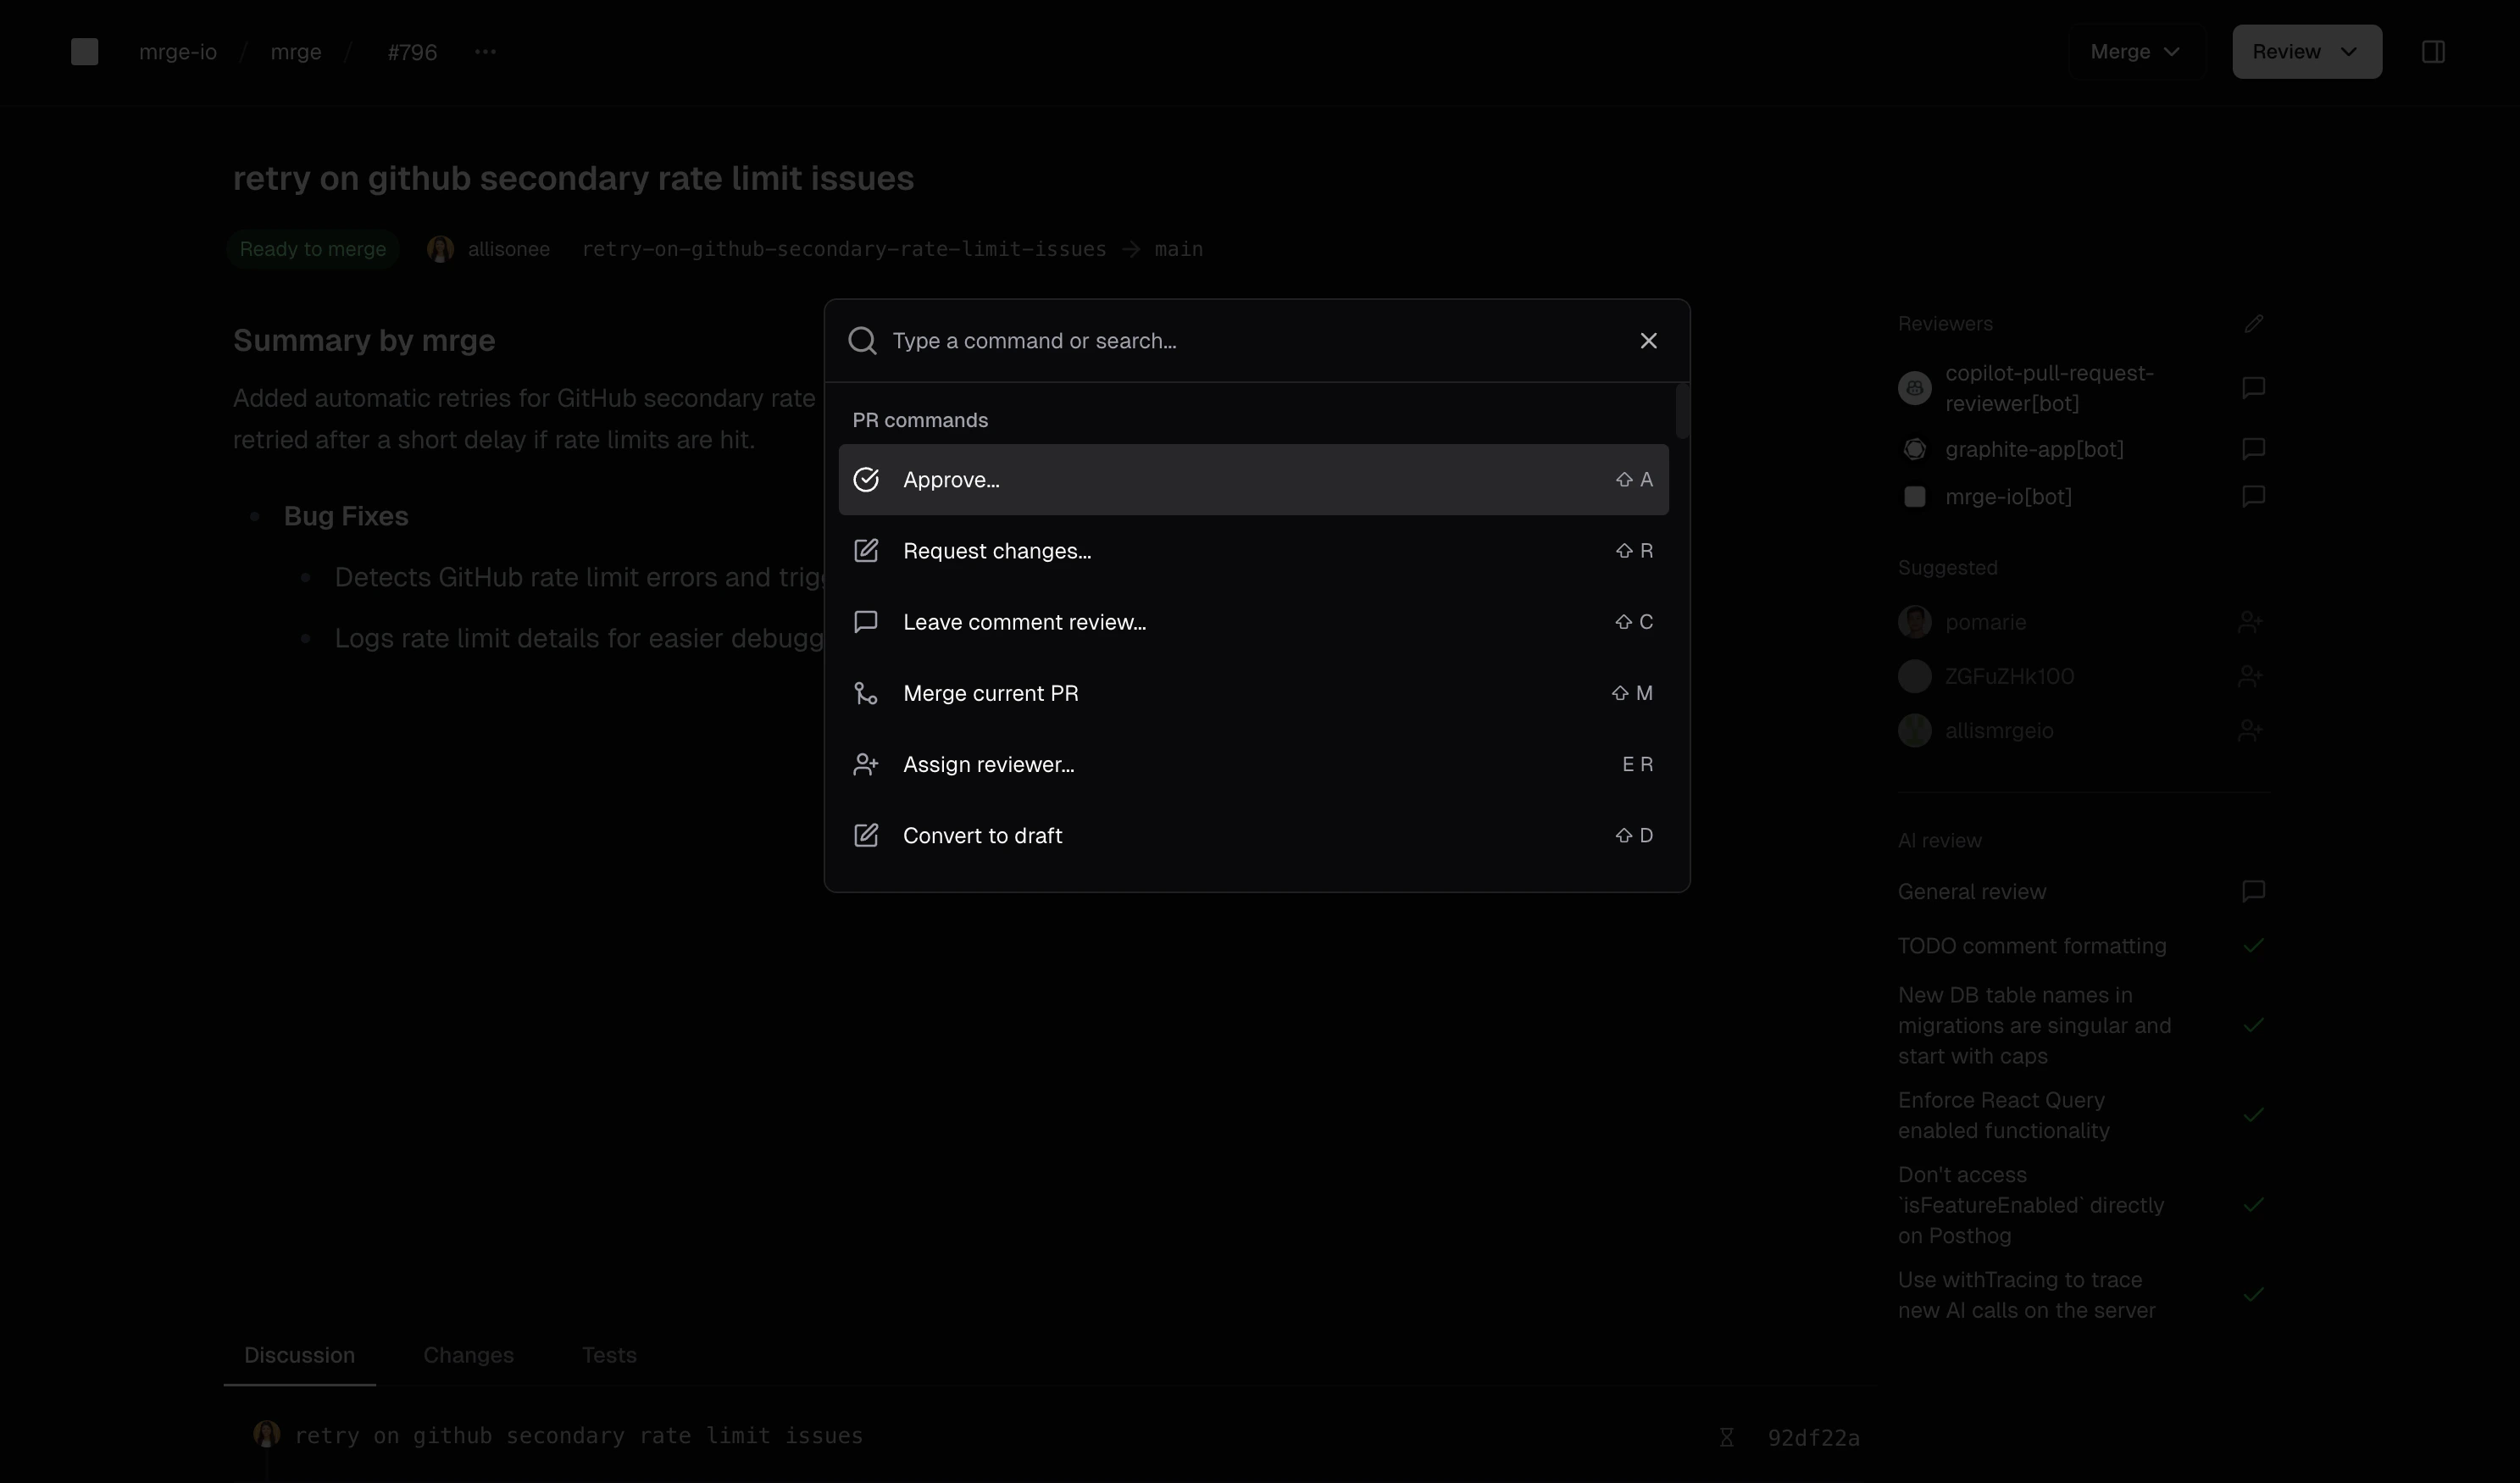
Task: Switch to the Changes tab
Action: tap(469, 1355)
